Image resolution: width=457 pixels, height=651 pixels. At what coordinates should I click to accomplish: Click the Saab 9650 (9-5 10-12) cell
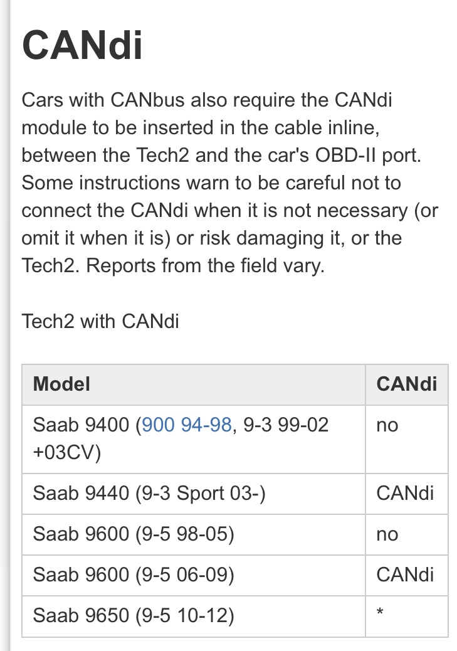[194, 616]
